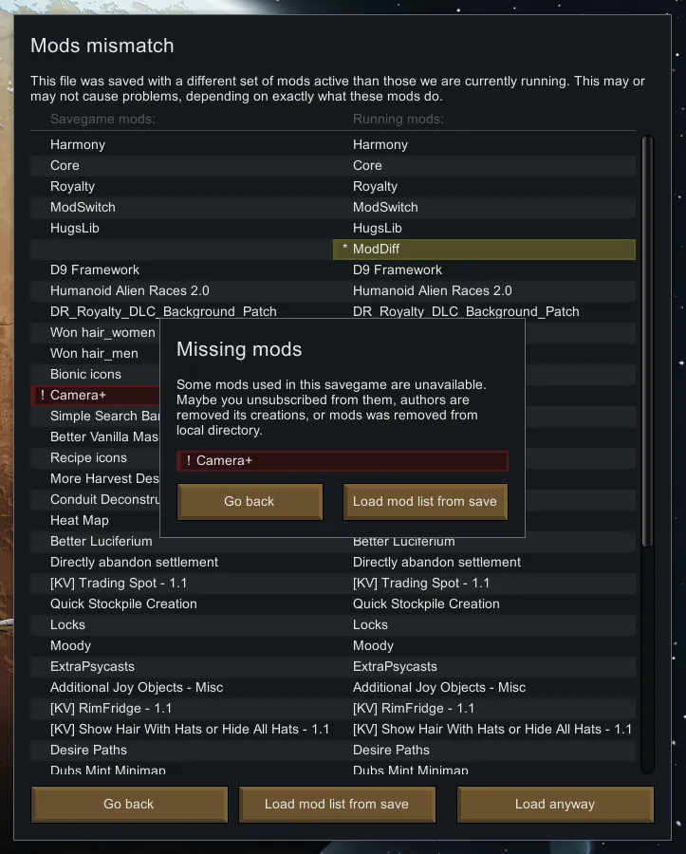Click ExtraPsycasts in the Running mods column
The height and width of the screenshot is (854, 686).
click(395, 666)
